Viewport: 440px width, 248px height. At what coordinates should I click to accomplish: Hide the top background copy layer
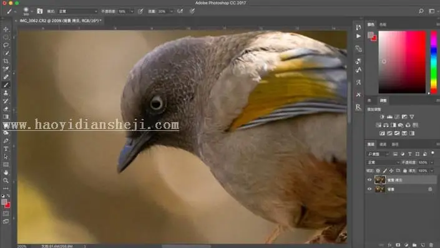coord(369,180)
